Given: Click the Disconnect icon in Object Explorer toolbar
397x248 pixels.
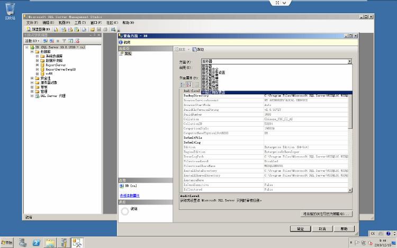Looking at the screenshot, I should 52,41.
